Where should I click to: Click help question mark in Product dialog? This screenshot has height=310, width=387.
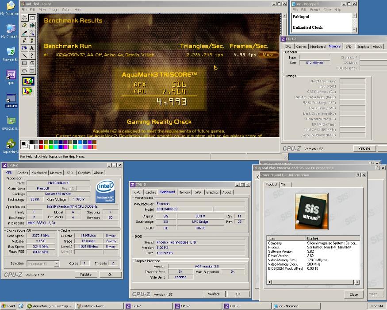[359, 175]
